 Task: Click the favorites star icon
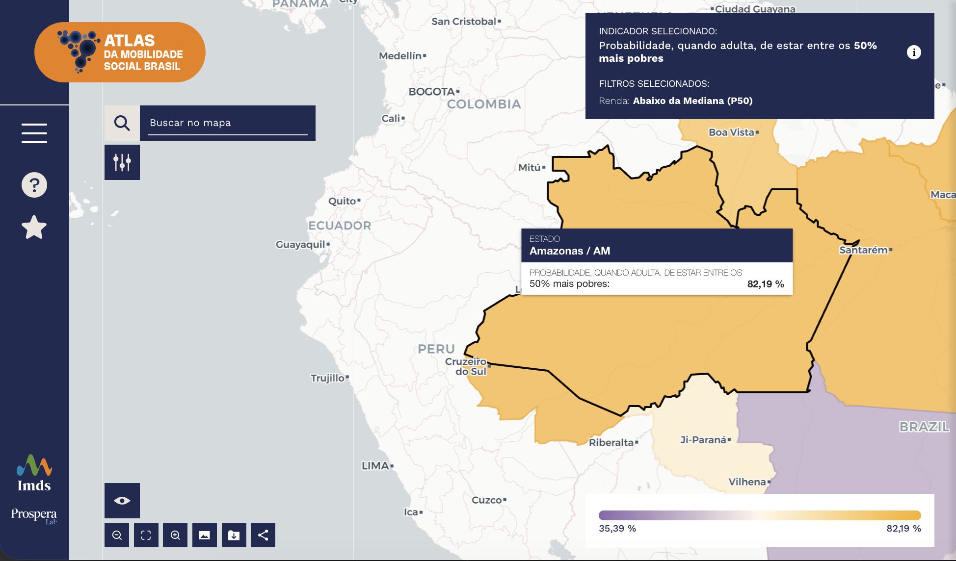tap(34, 228)
